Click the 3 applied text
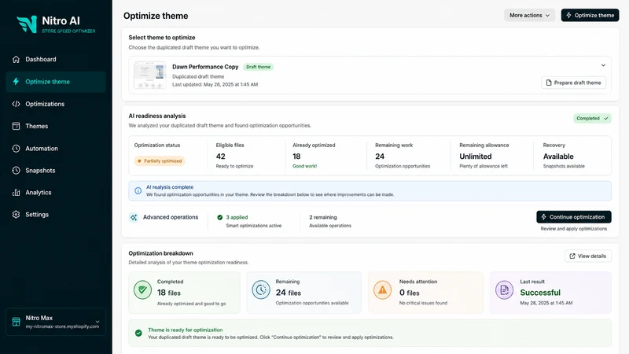 tap(237, 218)
